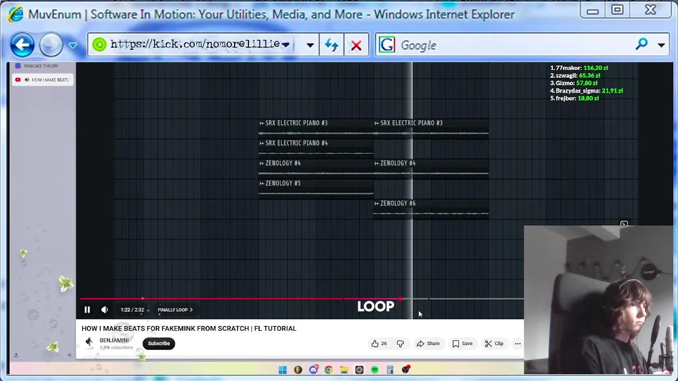
Task: Switch to the active dark-icon taskbar app
Action: [359, 370]
